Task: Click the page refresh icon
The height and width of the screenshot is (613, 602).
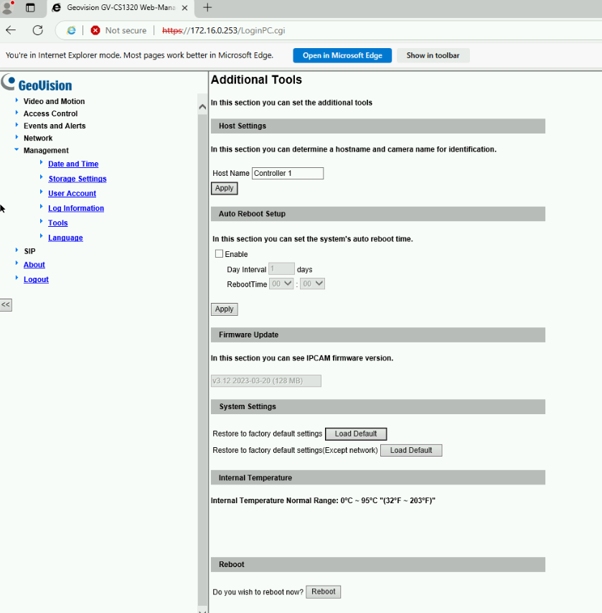Action: click(38, 30)
